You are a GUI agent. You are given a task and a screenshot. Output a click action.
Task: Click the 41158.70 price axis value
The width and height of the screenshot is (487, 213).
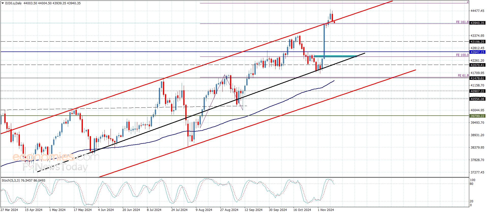pyautogui.click(x=477, y=85)
